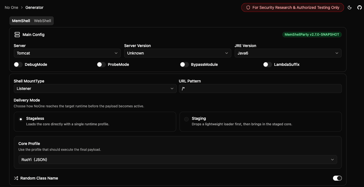
Task: Turn on the ProbeMode switch
Action: tap(101, 64)
